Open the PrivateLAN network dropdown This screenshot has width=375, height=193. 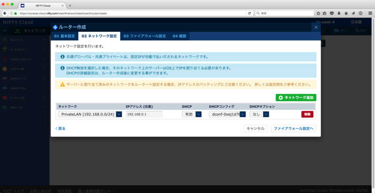90,114
